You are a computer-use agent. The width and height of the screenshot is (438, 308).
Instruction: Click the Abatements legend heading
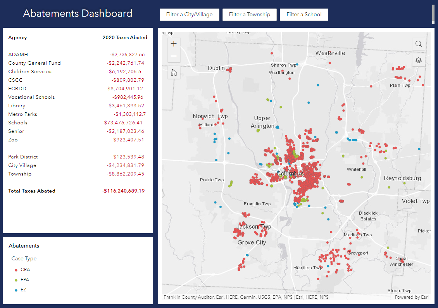click(x=24, y=246)
